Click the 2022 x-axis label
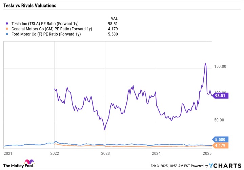 (55, 153)
